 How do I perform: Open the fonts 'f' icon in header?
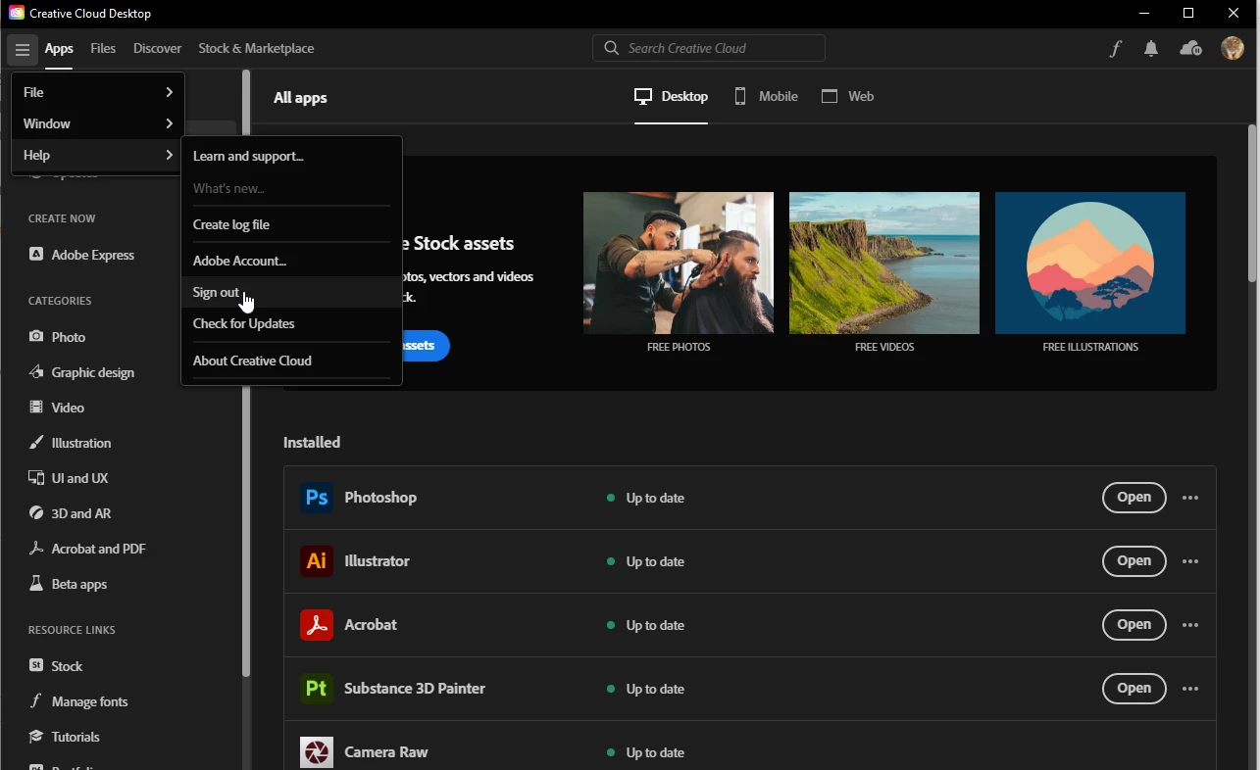1115,49
